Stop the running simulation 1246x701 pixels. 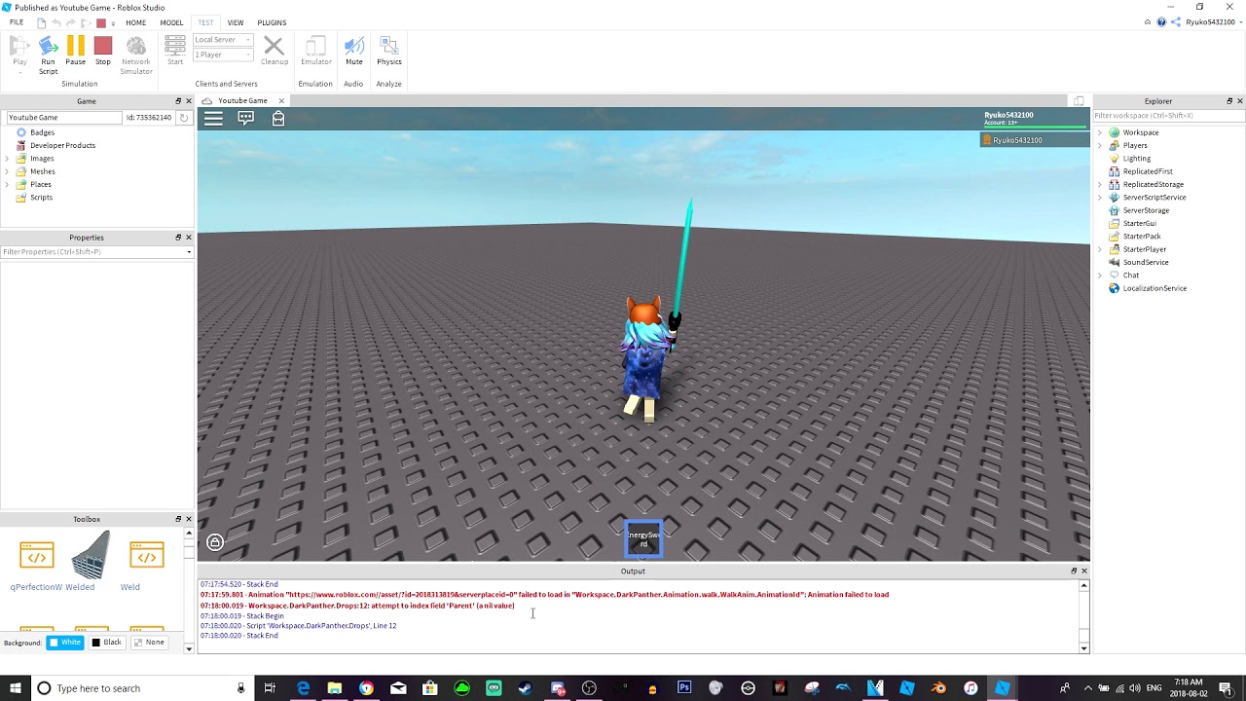tap(103, 52)
